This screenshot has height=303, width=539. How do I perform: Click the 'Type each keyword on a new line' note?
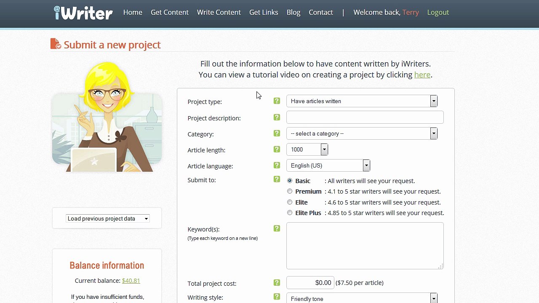[222, 238]
